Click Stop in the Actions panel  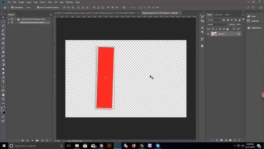pyautogui.click(x=23, y=140)
